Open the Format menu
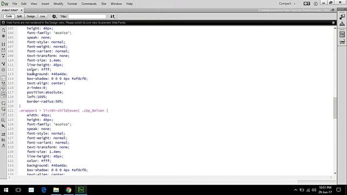This screenshot has height=195, width=347. (72, 4)
